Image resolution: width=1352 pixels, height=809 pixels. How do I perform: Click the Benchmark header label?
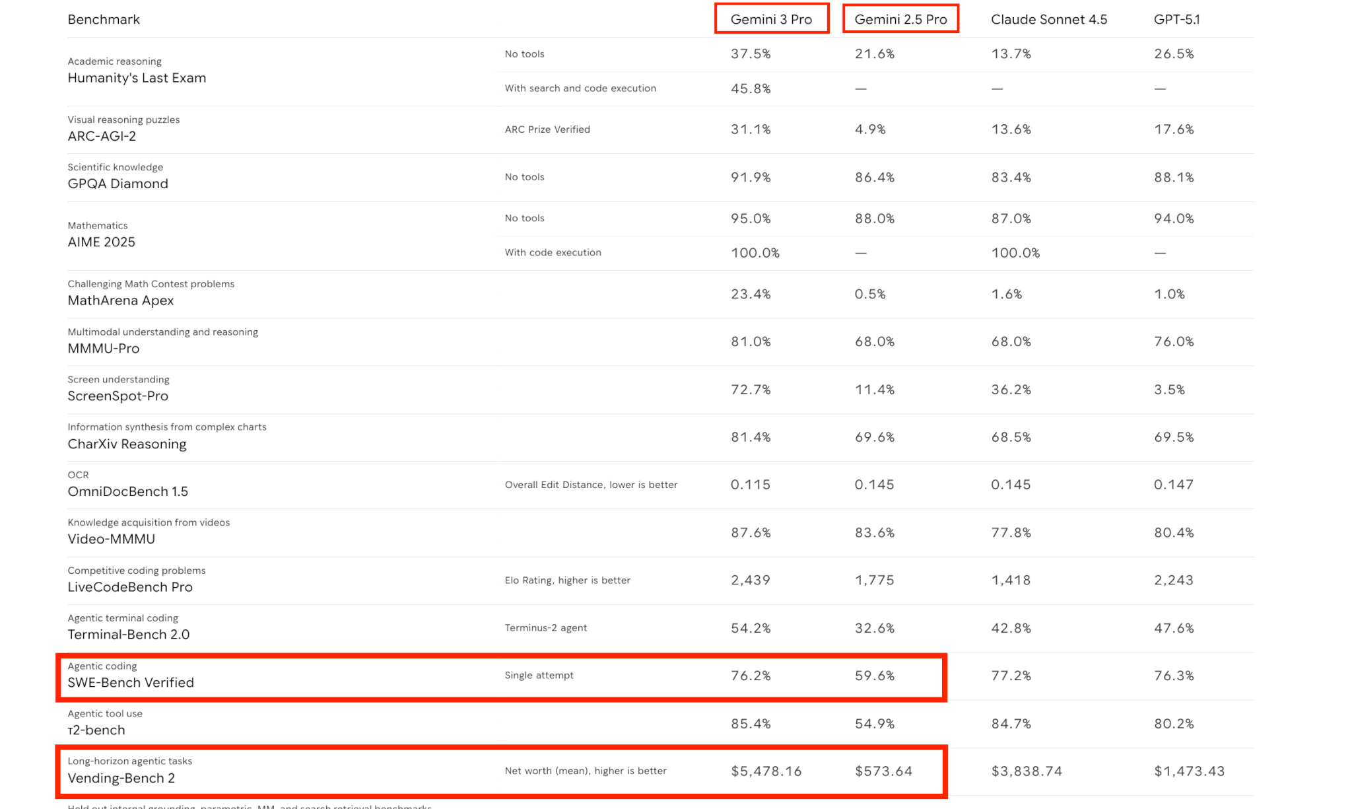click(104, 19)
